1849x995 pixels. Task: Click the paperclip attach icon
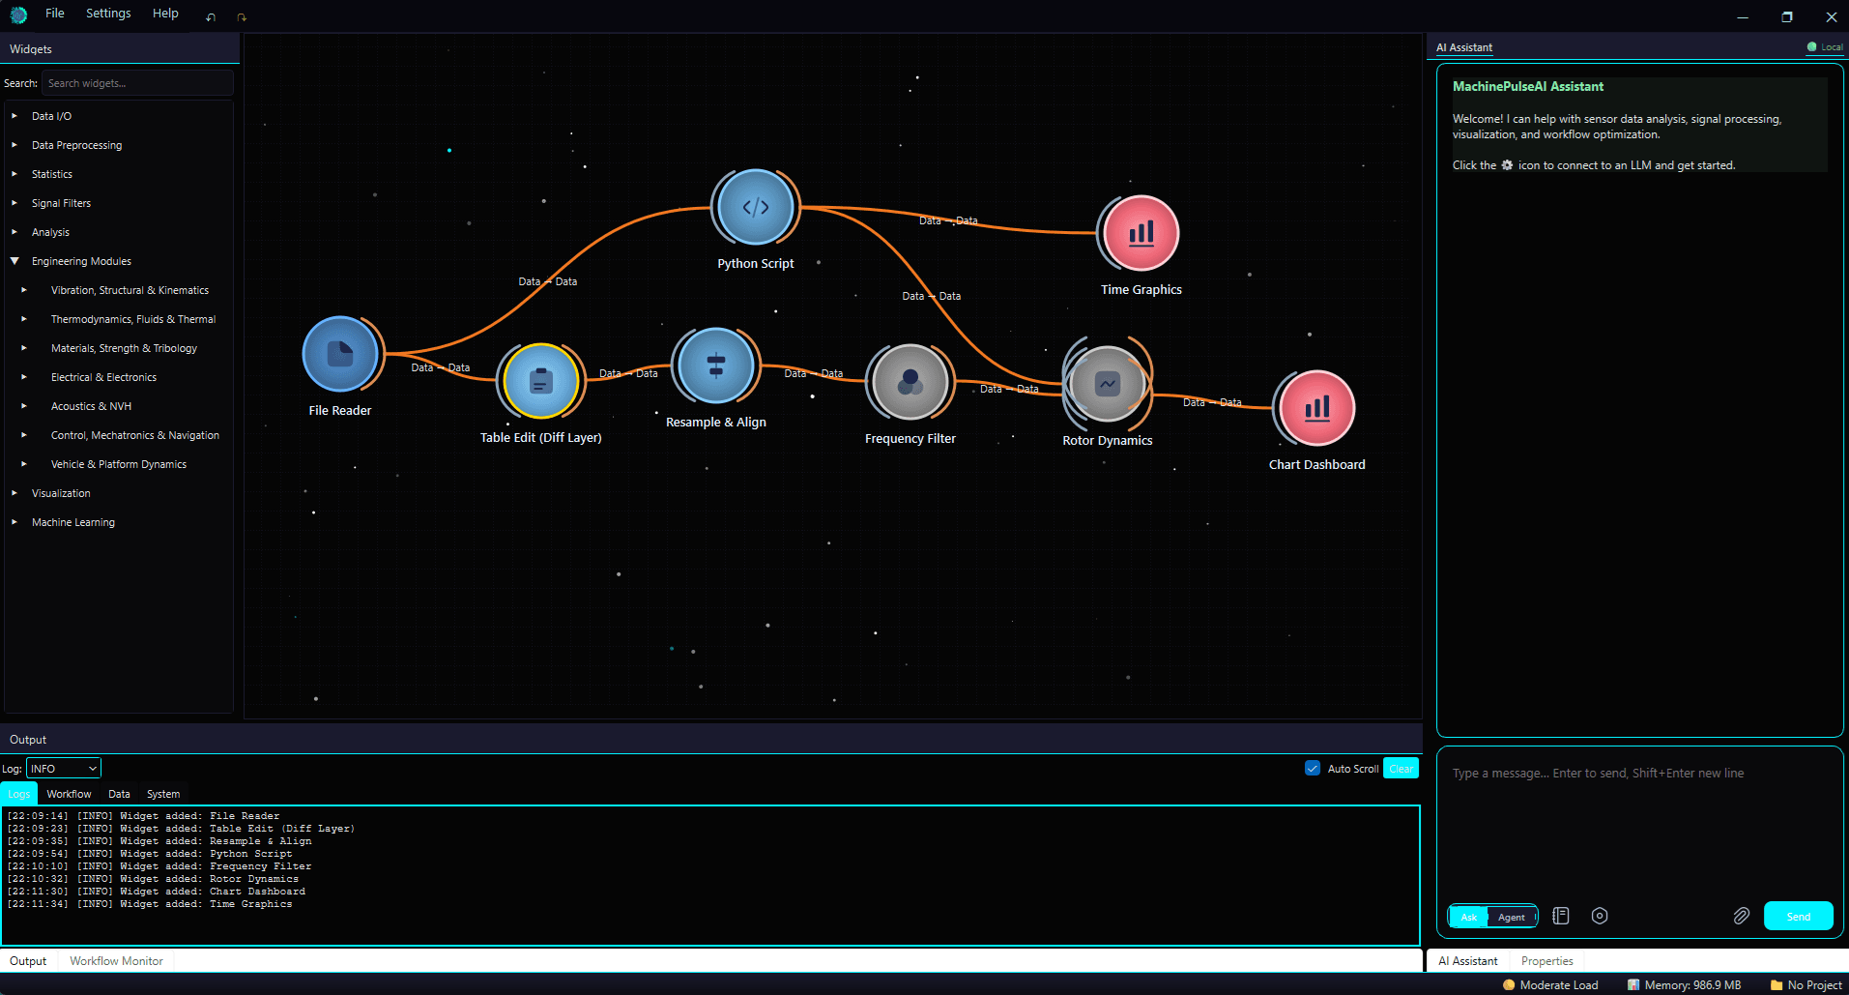pyautogui.click(x=1741, y=916)
